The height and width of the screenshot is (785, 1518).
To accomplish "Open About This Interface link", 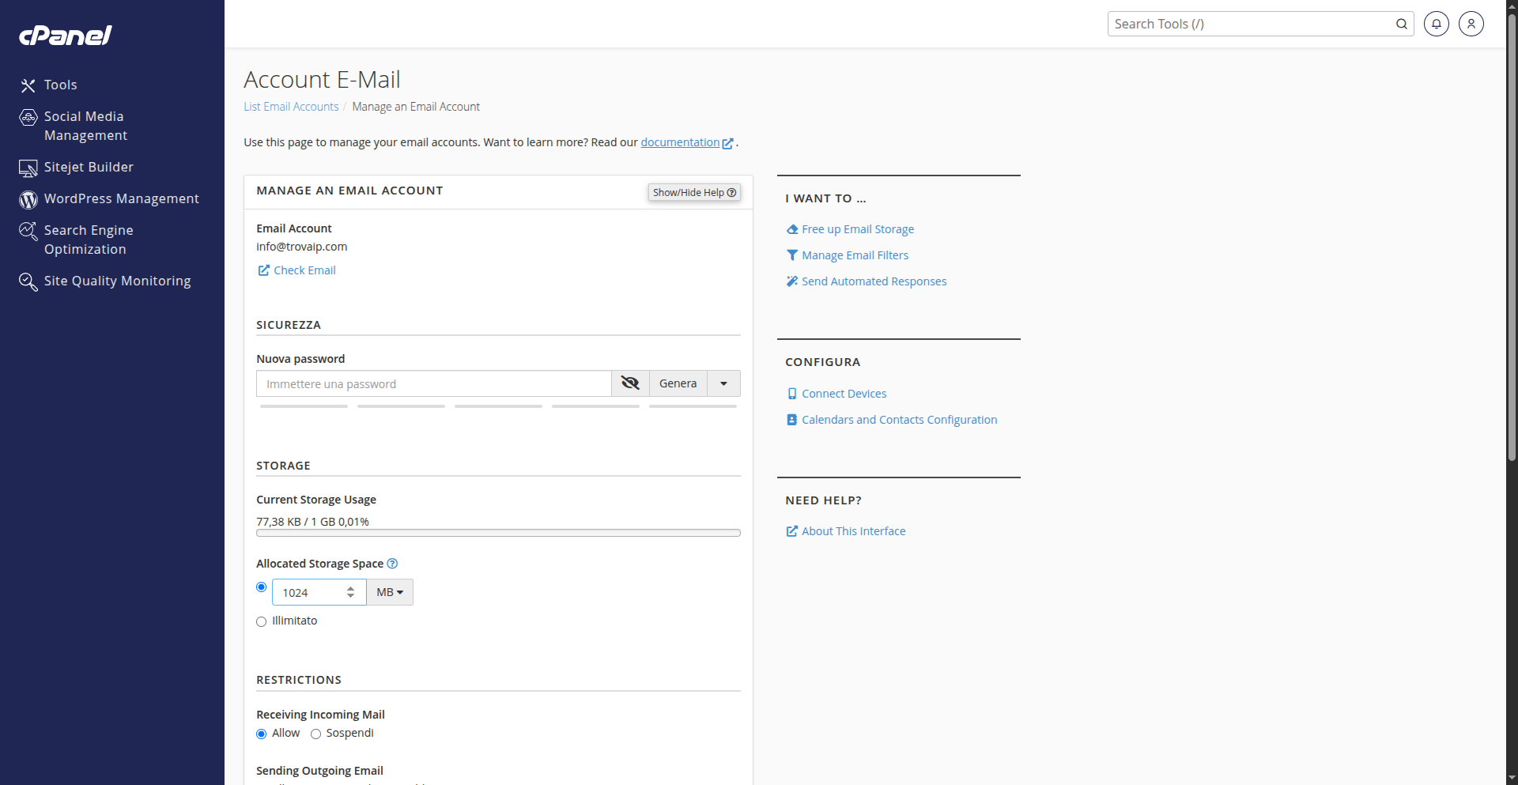I will point(853,531).
